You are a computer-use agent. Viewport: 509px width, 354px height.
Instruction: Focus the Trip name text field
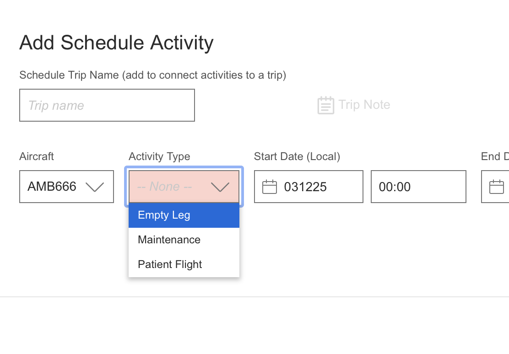pyautogui.click(x=107, y=105)
